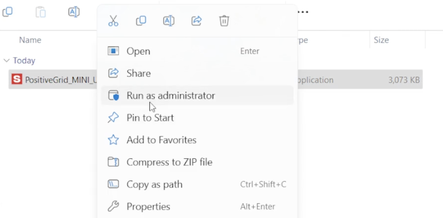Sort by the Size column header
Image resolution: width=443 pixels, height=218 pixels.
381,40
